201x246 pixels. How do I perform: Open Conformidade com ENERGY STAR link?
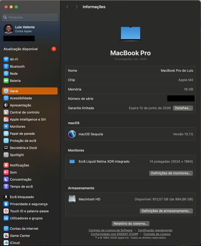click(x=114, y=234)
